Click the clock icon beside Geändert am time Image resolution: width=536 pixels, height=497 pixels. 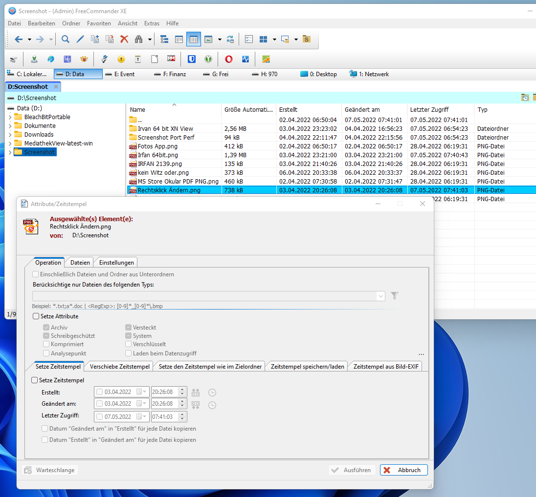coord(212,405)
